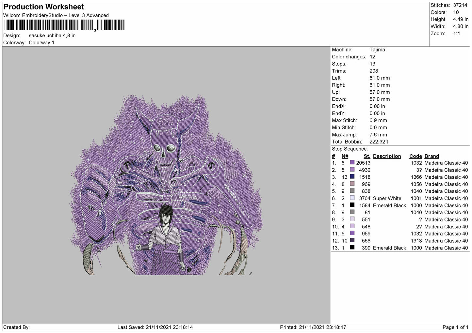Image resolution: width=472 pixels, height=333 pixels.
Task: Click the Up: label
Action: 336,92
